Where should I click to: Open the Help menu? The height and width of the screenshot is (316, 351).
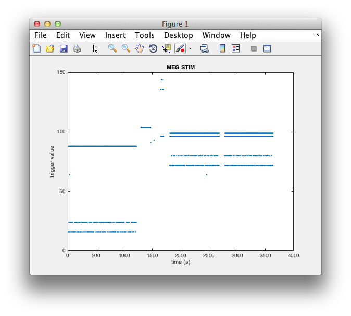(248, 35)
